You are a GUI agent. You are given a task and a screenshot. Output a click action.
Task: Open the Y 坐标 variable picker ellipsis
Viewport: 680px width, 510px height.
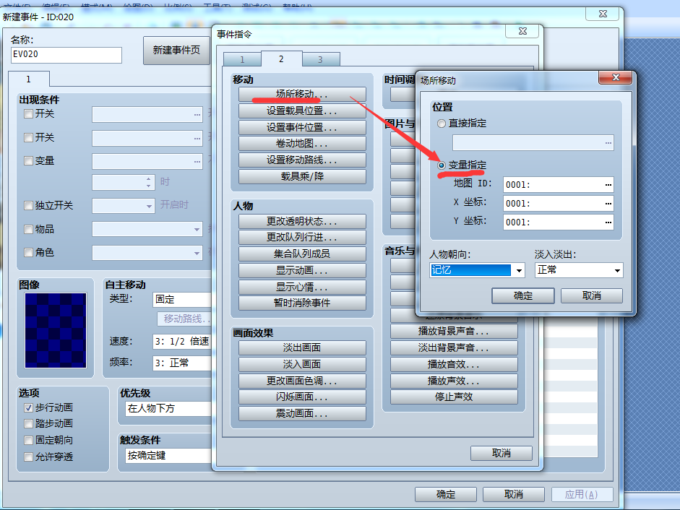tap(608, 222)
